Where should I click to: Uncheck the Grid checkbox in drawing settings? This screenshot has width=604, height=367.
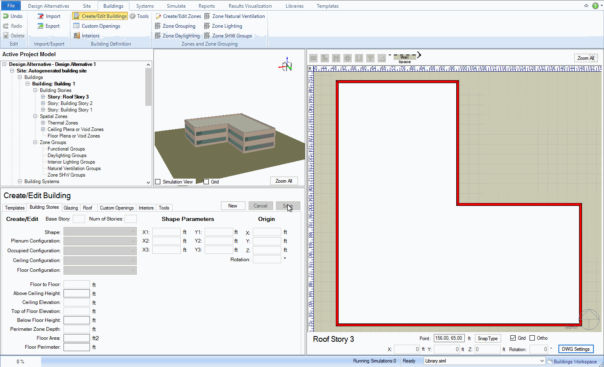pos(513,338)
